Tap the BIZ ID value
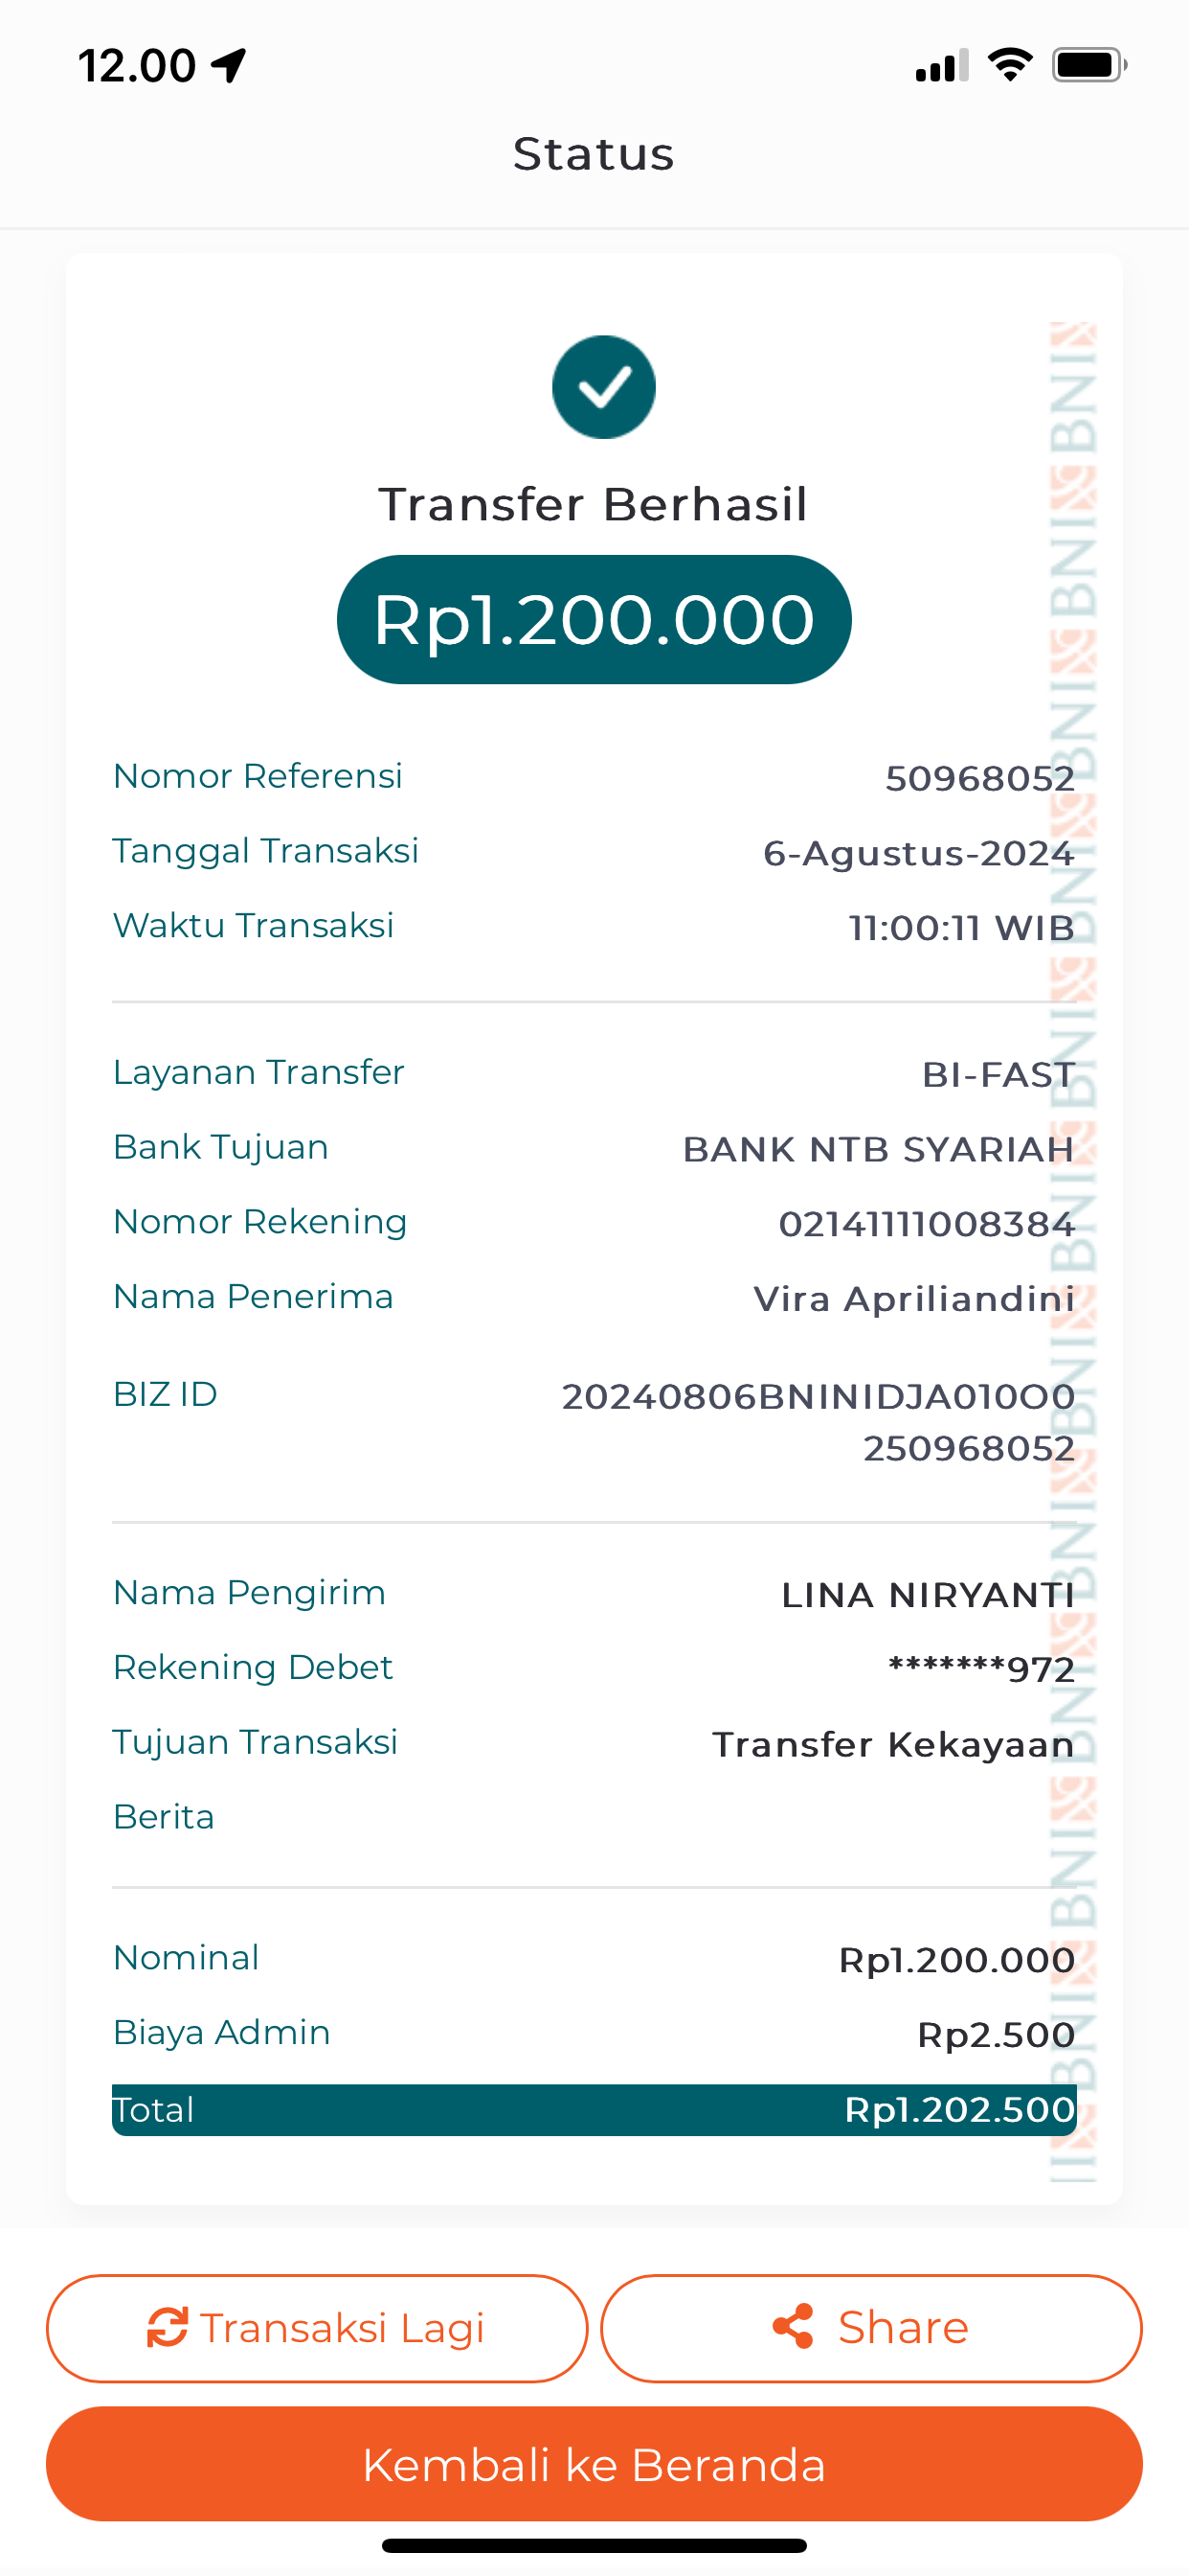Screen dimensions: 1189x2576 tap(819, 1421)
